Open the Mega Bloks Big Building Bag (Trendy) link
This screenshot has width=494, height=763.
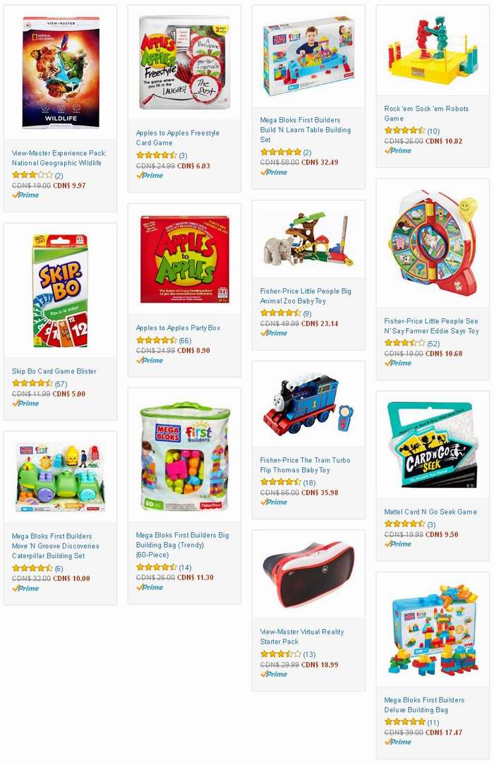182,544
